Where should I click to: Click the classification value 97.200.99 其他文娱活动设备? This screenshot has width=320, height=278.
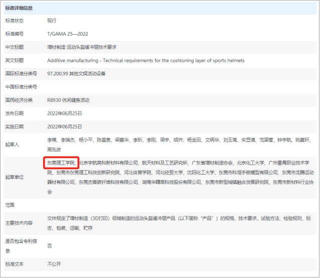[x=76, y=74]
